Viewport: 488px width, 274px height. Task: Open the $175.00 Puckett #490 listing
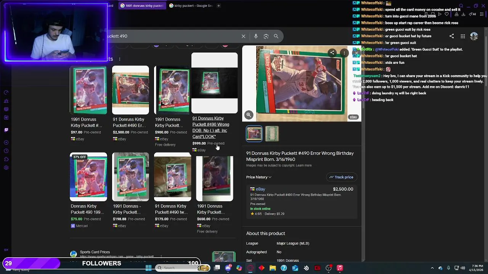point(172,190)
